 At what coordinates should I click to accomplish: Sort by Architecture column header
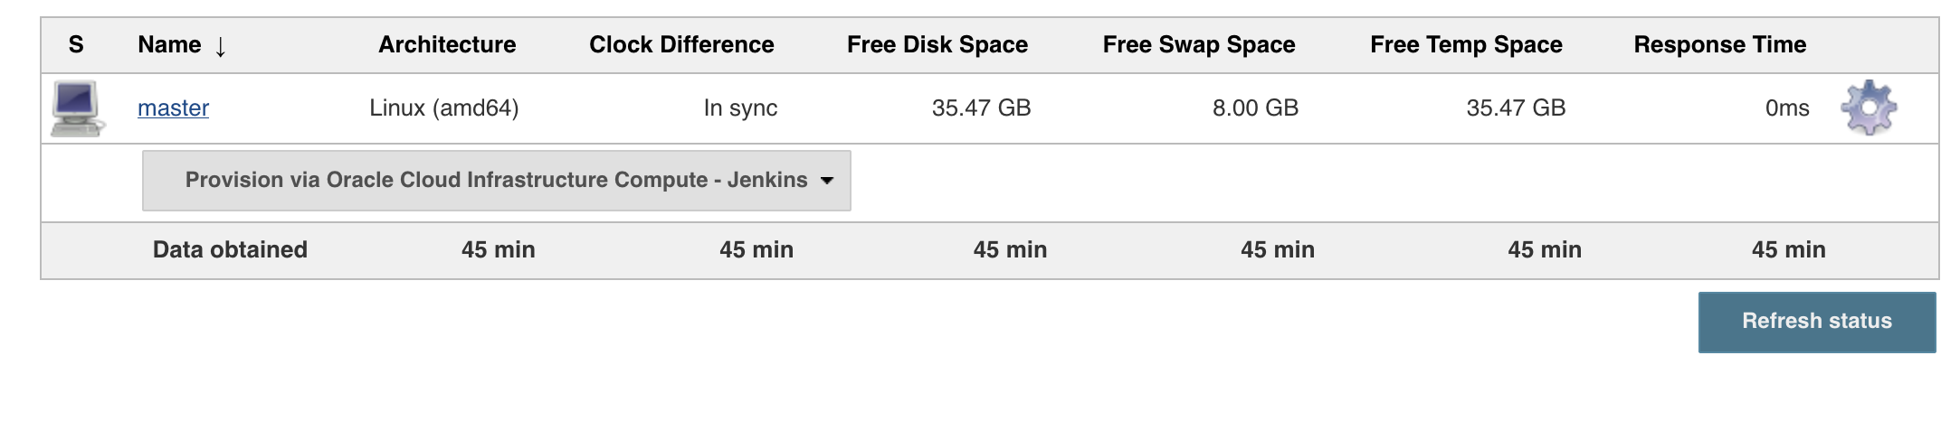(447, 45)
